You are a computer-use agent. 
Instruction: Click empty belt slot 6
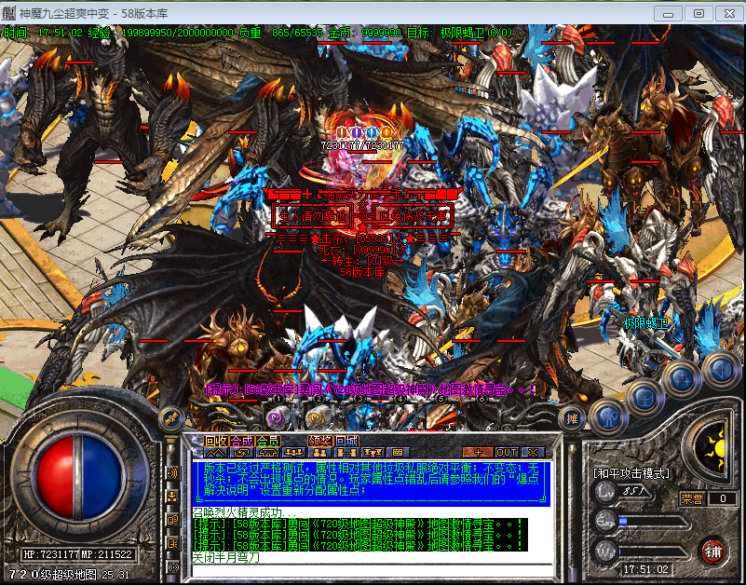pos(482,419)
